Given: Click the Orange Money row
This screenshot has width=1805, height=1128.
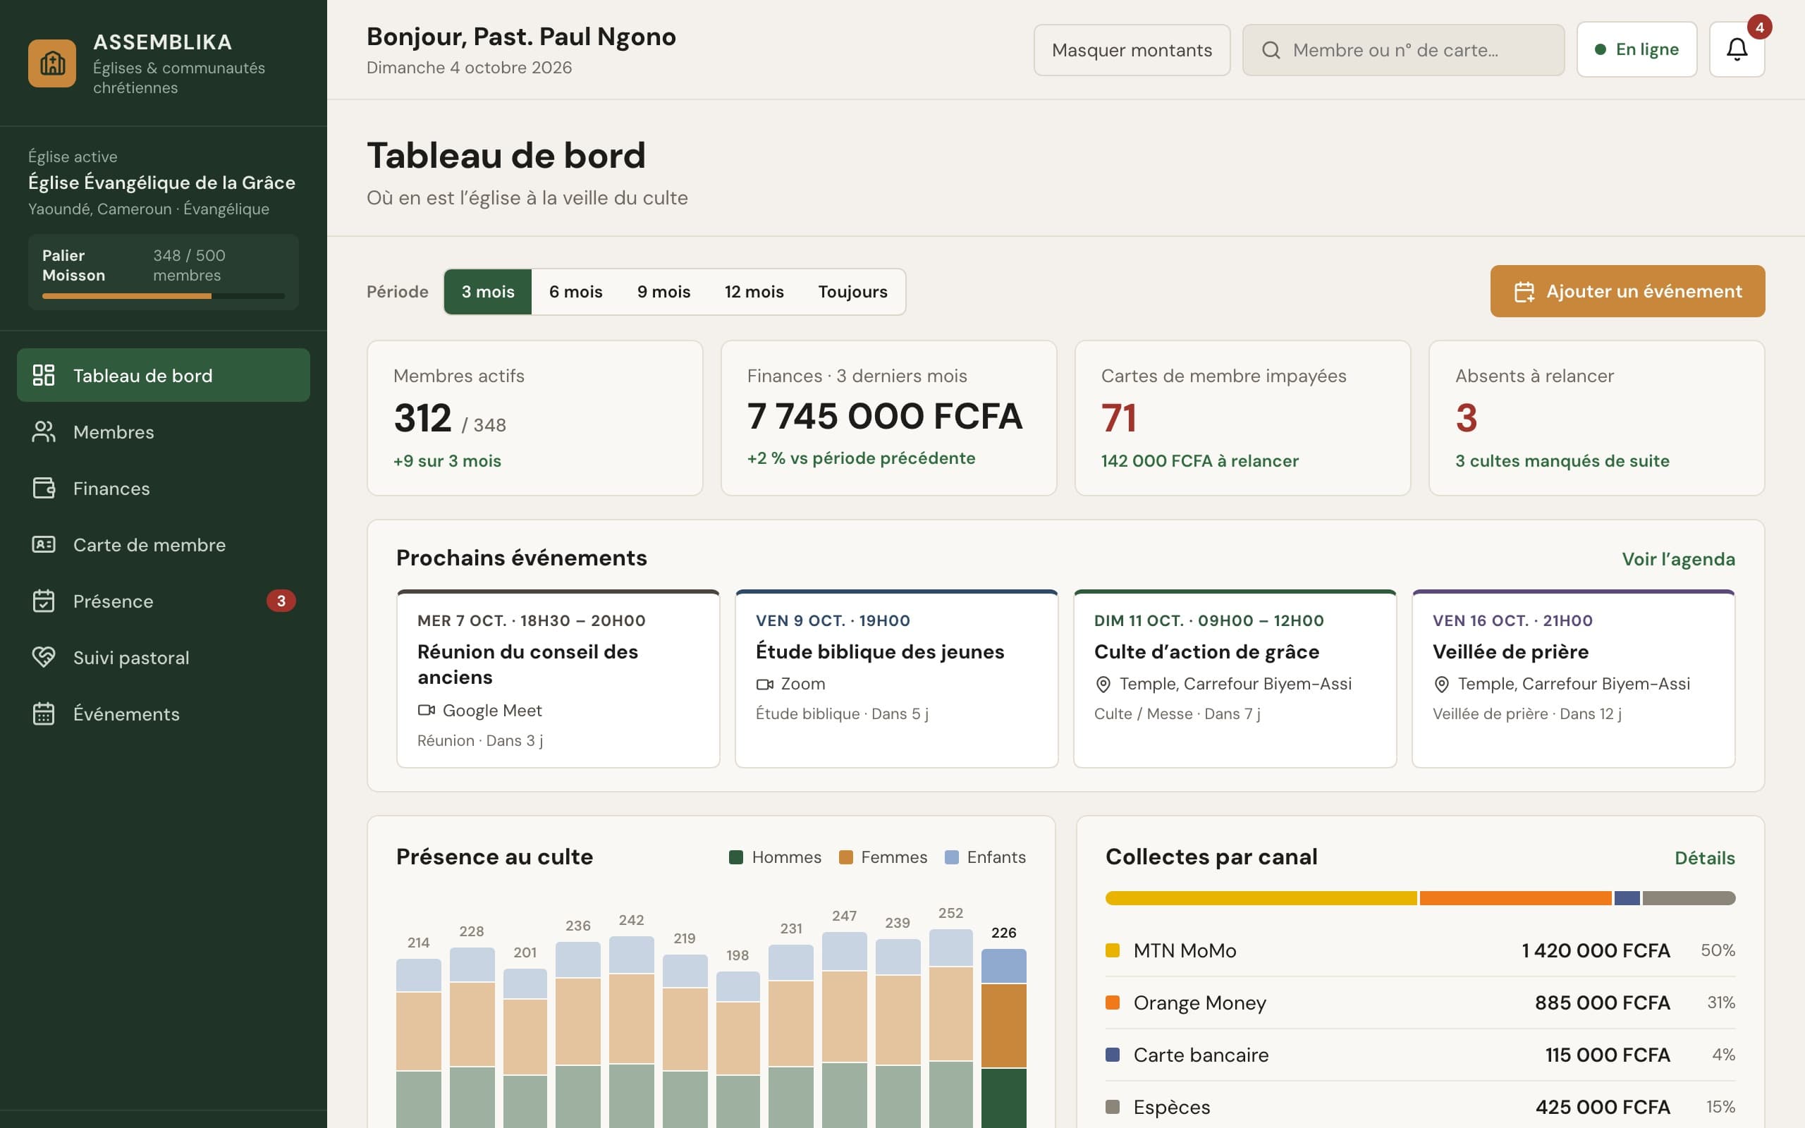Looking at the screenshot, I should tap(1420, 1003).
